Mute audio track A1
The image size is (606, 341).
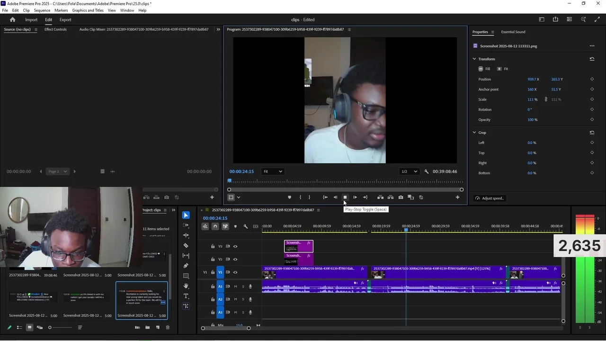[235, 286]
